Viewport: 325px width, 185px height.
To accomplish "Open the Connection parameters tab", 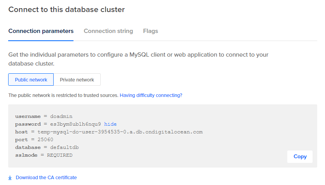I will [41, 31].
